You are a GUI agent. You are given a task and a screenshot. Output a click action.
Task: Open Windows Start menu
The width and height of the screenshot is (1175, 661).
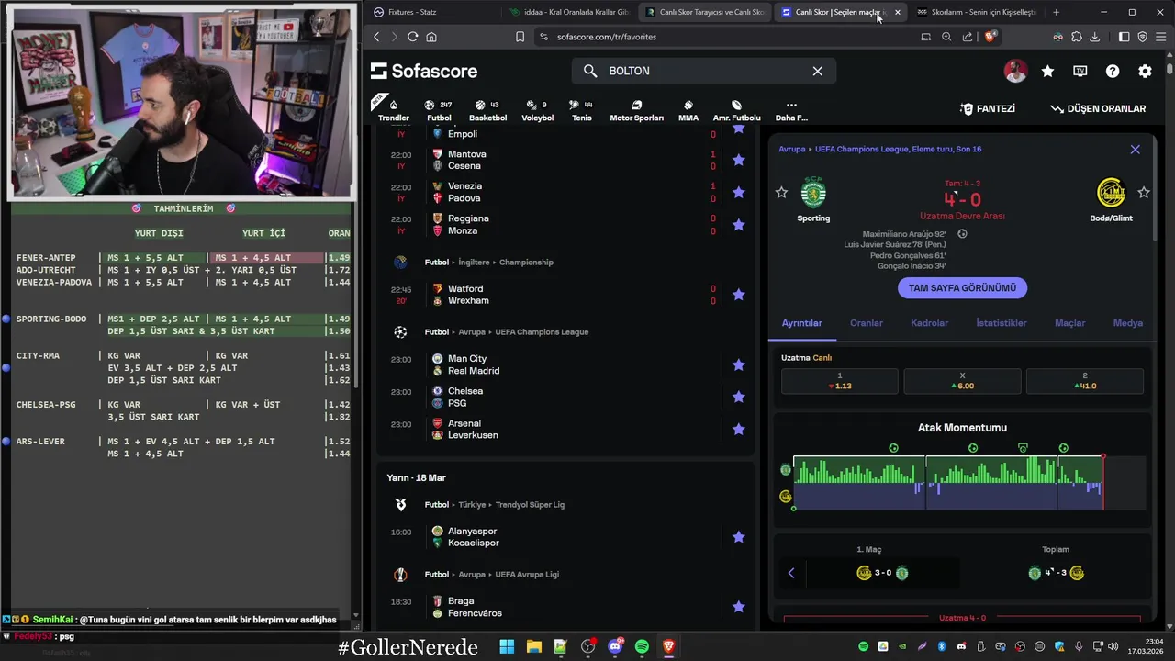507,646
